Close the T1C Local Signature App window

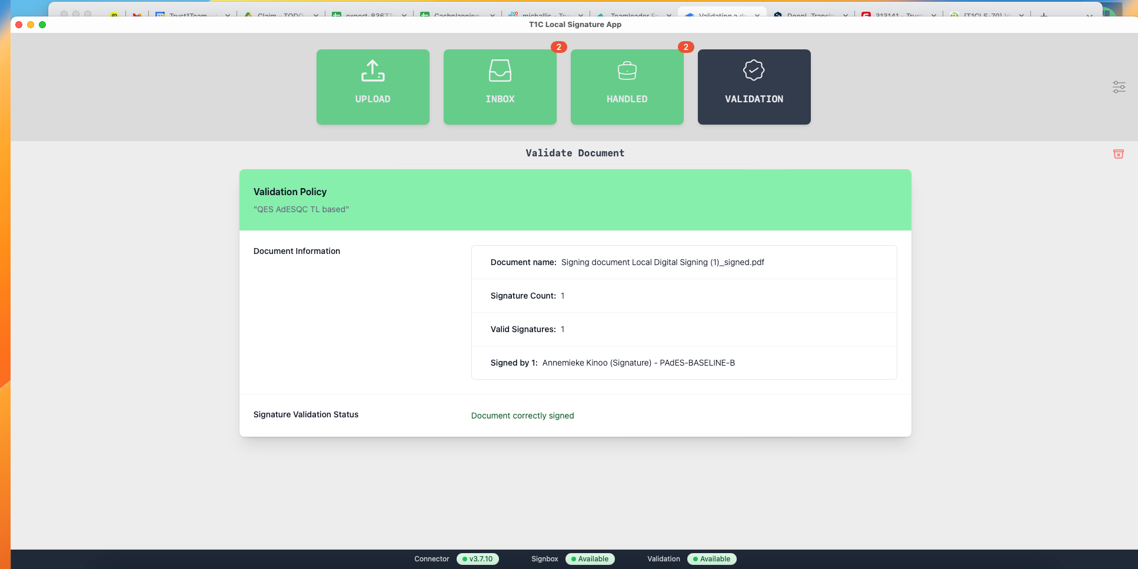coord(19,25)
